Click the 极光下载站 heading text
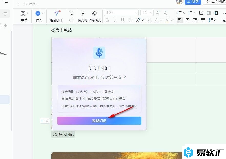 61,30
